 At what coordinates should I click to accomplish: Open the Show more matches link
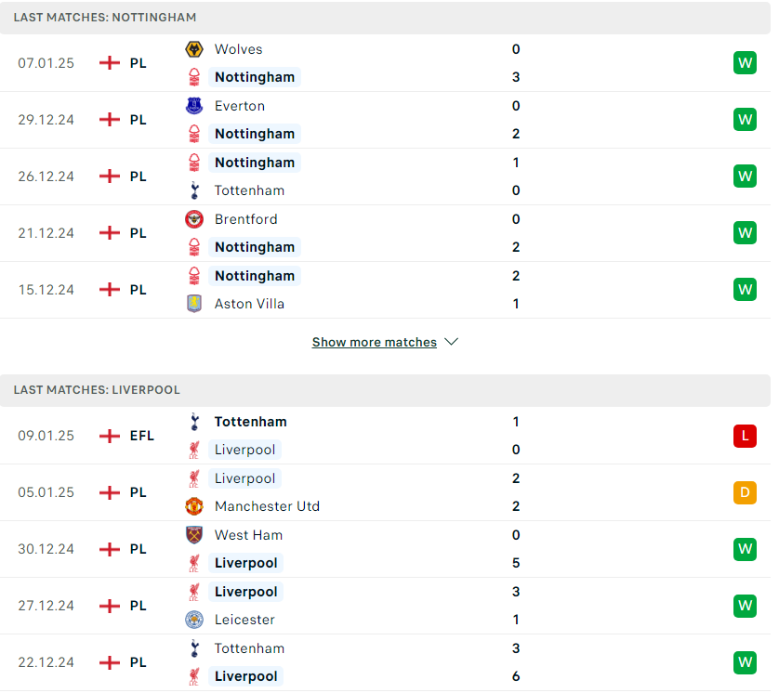tap(374, 342)
